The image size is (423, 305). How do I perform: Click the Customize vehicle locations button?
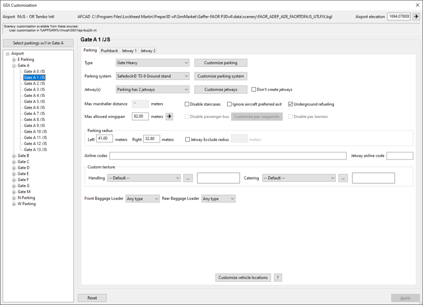pos(243,278)
